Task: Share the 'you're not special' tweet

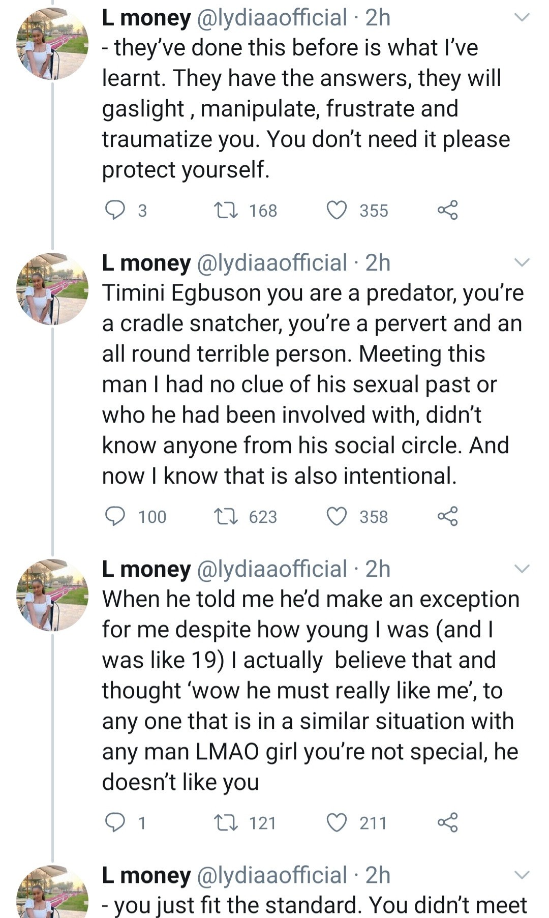Action: (x=447, y=822)
